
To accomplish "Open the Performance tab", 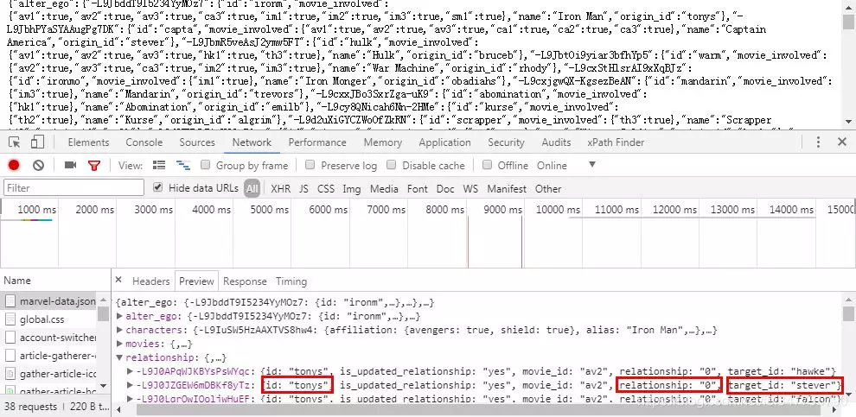I will (x=317, y=142).
